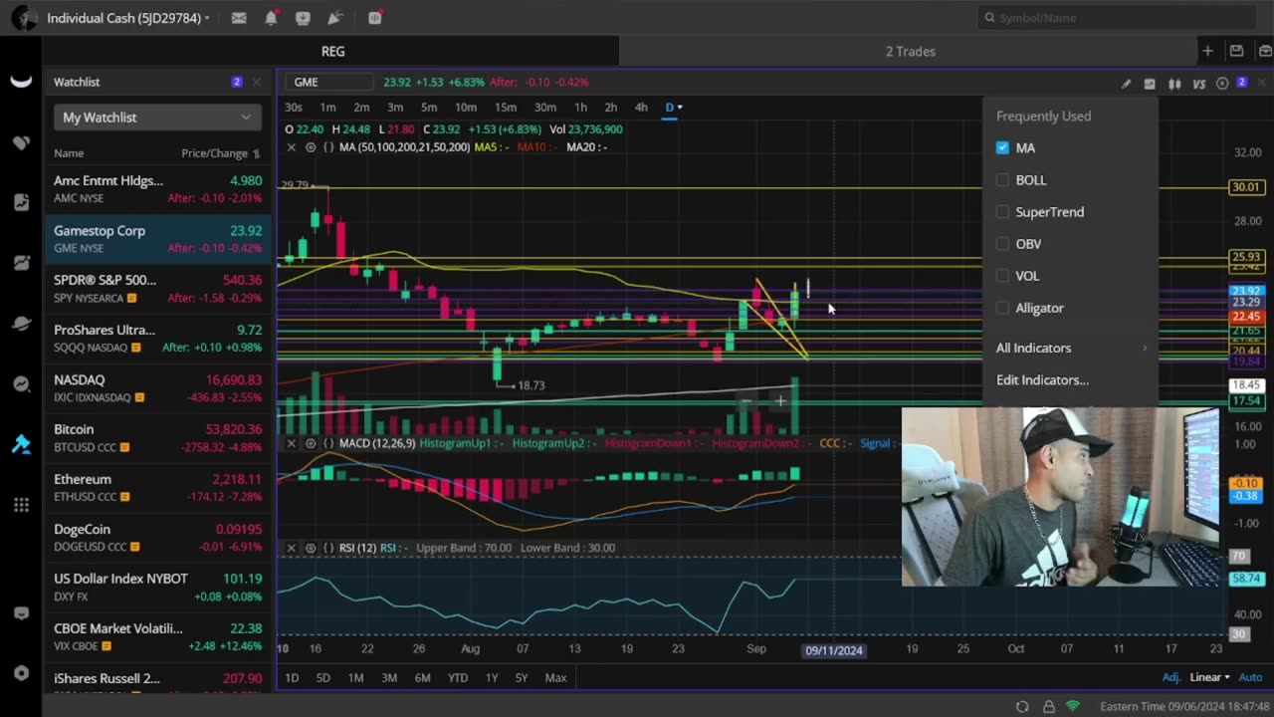
Task: Open the Webull home logo in sidebar
Action: point(21,82)
